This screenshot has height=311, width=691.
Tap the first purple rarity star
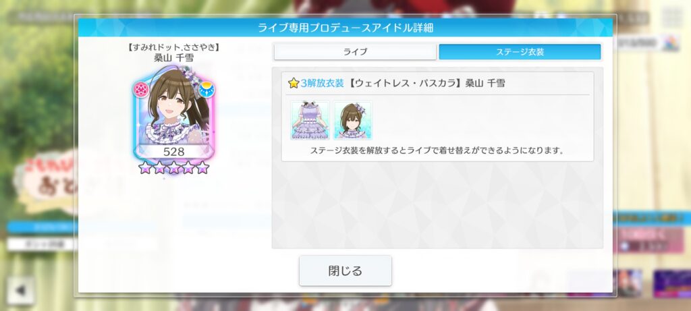click(145, 167)
